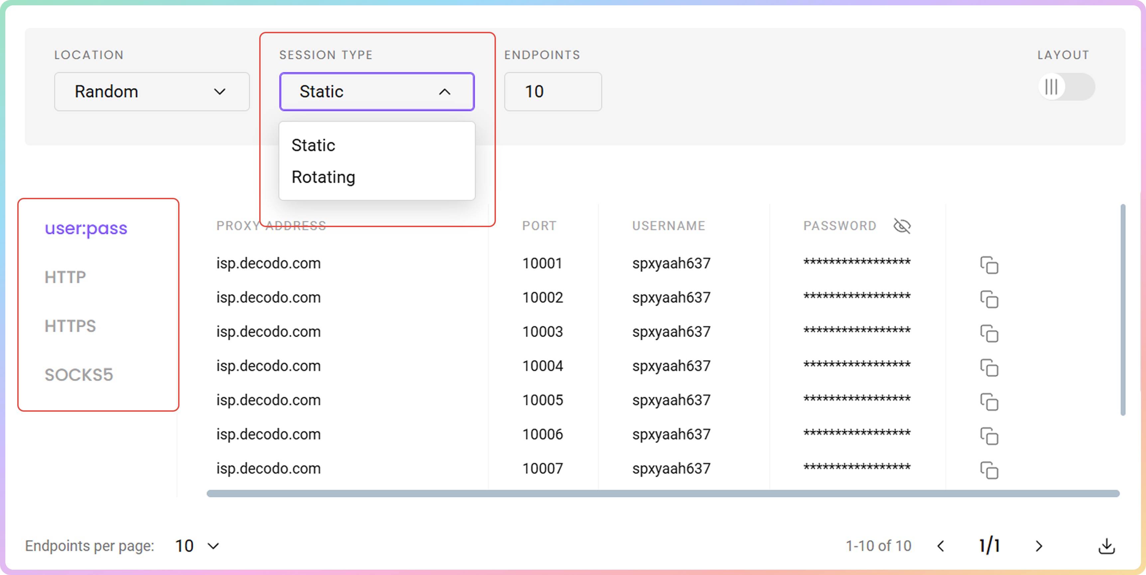1146x575 pixels.
Task: Toggle password visibility eye icon
Action: coord(902,226)
